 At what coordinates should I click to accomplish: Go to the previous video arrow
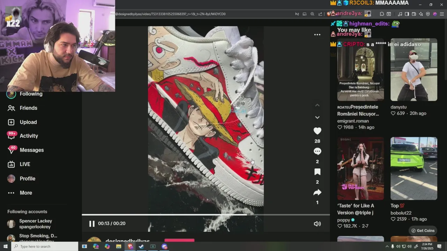(317, 105)
